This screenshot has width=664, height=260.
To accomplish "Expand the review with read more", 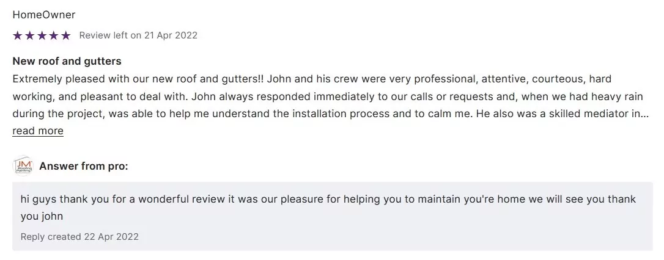I will coord(38,131).
